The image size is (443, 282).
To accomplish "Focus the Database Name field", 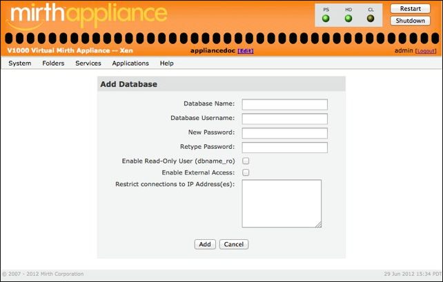I will 285,104.
